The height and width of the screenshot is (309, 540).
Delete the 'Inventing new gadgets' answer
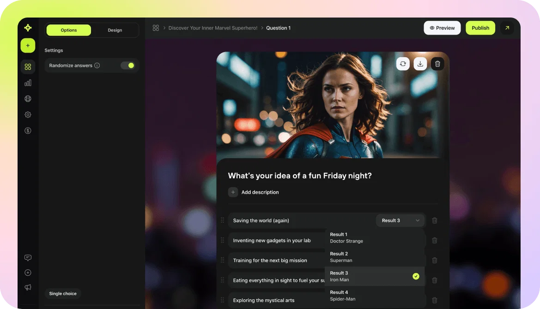[435, 240]
